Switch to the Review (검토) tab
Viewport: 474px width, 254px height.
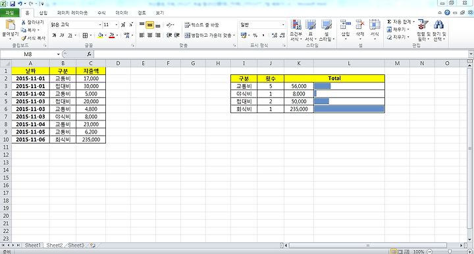coord(142,13)
